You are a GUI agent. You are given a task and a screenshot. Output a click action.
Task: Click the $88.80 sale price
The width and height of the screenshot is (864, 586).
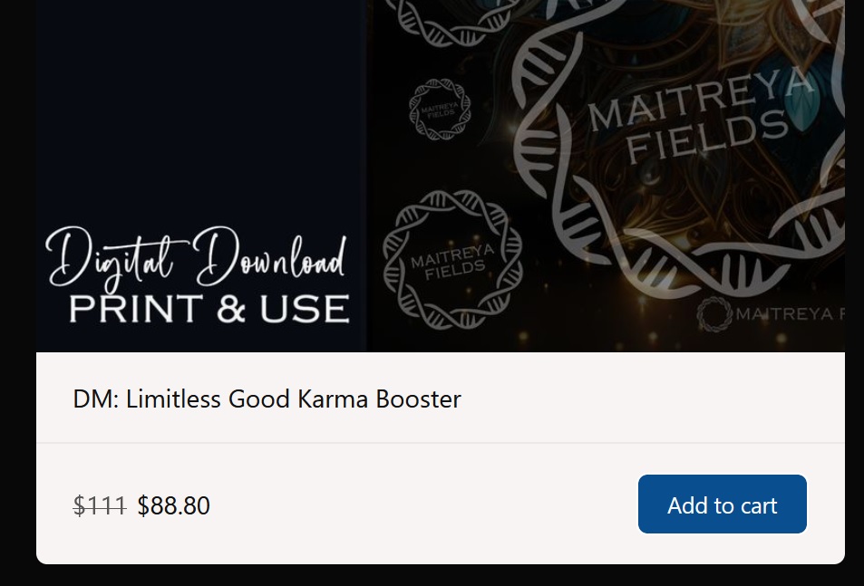[173, 505]
